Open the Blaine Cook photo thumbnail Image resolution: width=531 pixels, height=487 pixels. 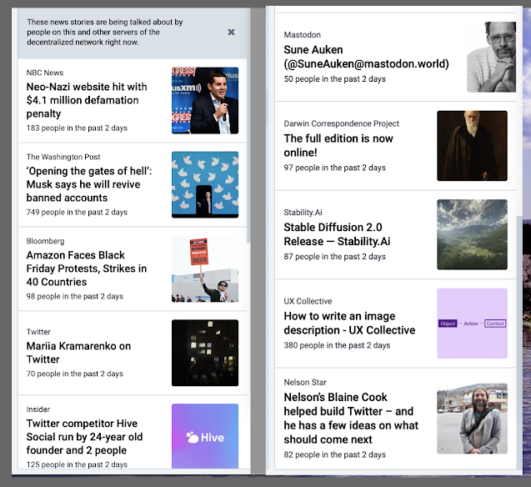coord(472,419)
